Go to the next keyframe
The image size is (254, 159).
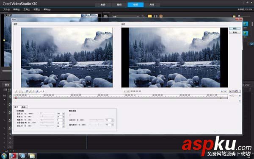(x=37, y=92)
